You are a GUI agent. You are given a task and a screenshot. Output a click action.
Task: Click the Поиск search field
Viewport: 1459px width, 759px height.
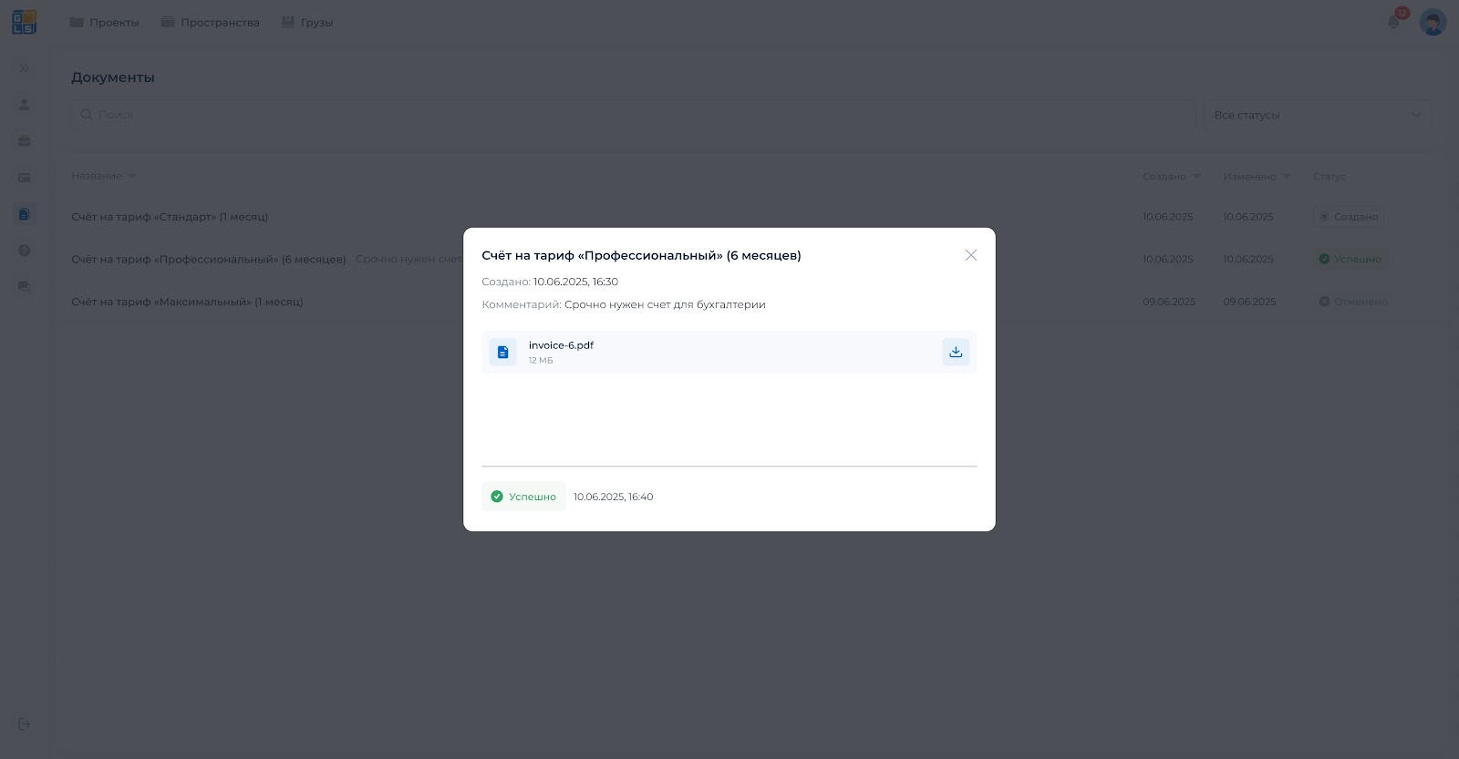pos(633,115)
